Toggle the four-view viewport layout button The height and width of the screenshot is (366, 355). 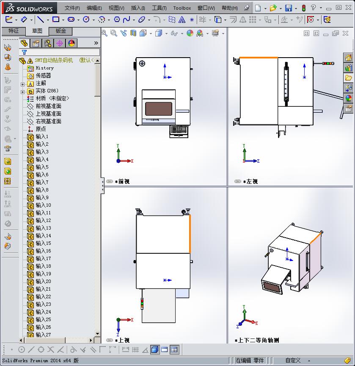(174, 349)
